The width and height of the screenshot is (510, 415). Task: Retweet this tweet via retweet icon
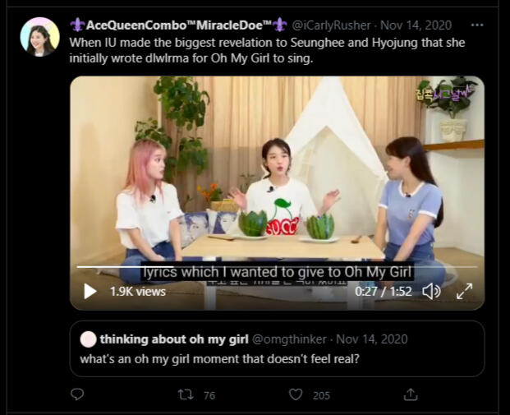[x=186, y=395]
